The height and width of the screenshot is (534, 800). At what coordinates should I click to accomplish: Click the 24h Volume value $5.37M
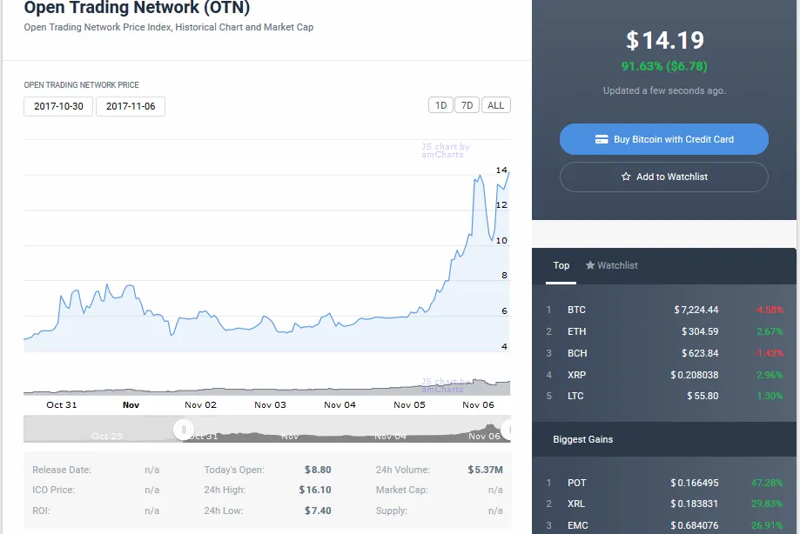tap(485, 470)
